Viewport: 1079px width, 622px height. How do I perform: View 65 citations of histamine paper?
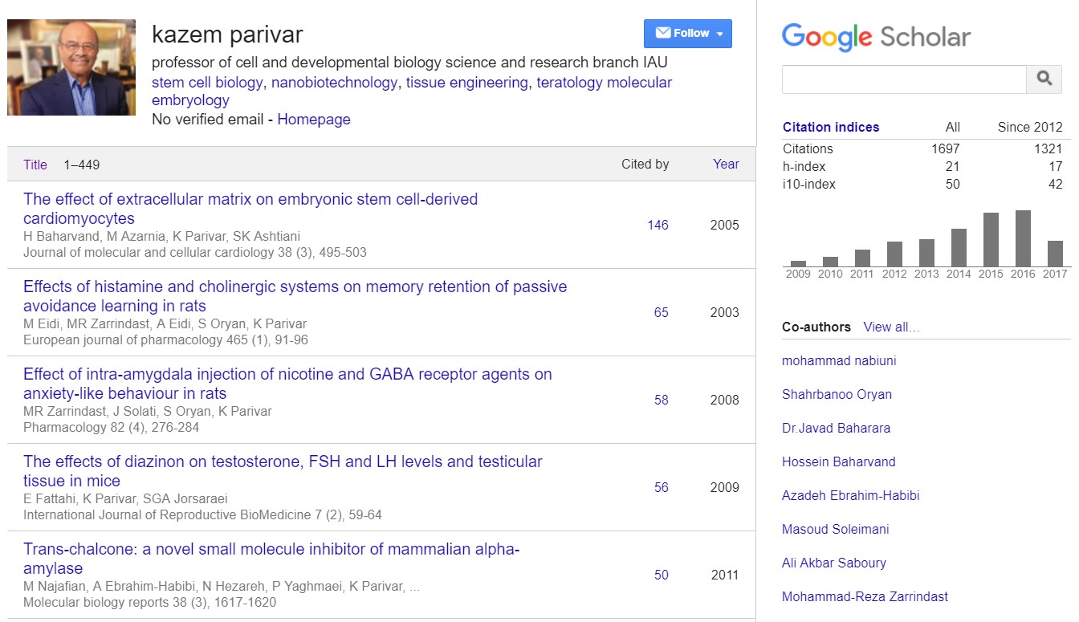click(x=661, y=312)
